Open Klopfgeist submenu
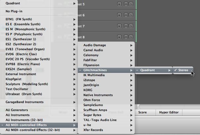The image size is (200, 135). click(x=39, y=79)
